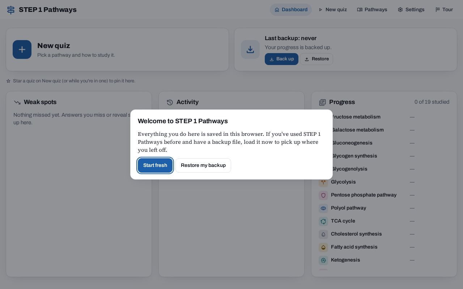
Task: Click the Glycogen synthesis row text
Action: pyautogui.click(x=354, y=156)
